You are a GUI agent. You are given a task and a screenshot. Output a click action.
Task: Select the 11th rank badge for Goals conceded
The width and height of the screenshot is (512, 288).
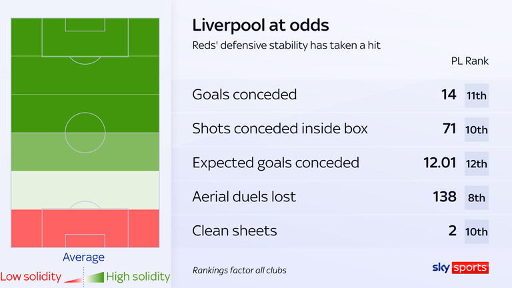[x=477, y=96]
